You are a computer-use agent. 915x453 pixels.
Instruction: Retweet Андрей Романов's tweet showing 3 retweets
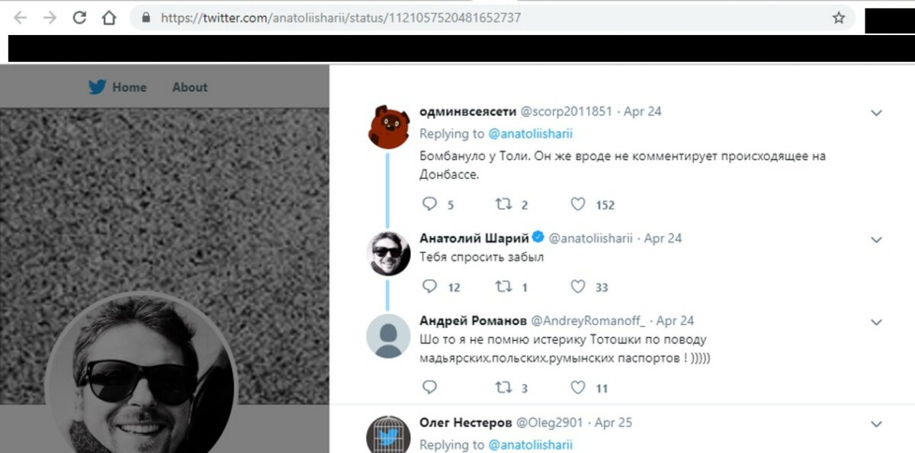(x=503, y=387)
